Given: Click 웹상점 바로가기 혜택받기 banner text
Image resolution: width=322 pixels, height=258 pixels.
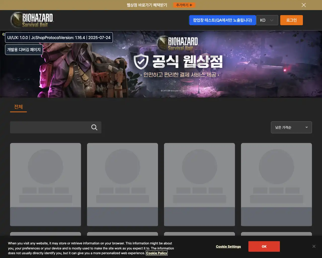Looking at the screenshot, I should pos(147,5).
